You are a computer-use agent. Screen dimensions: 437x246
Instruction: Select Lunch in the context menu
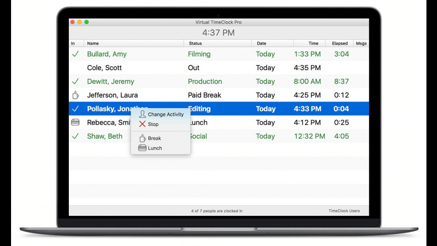pyautogui.click(x=161, y=148)
